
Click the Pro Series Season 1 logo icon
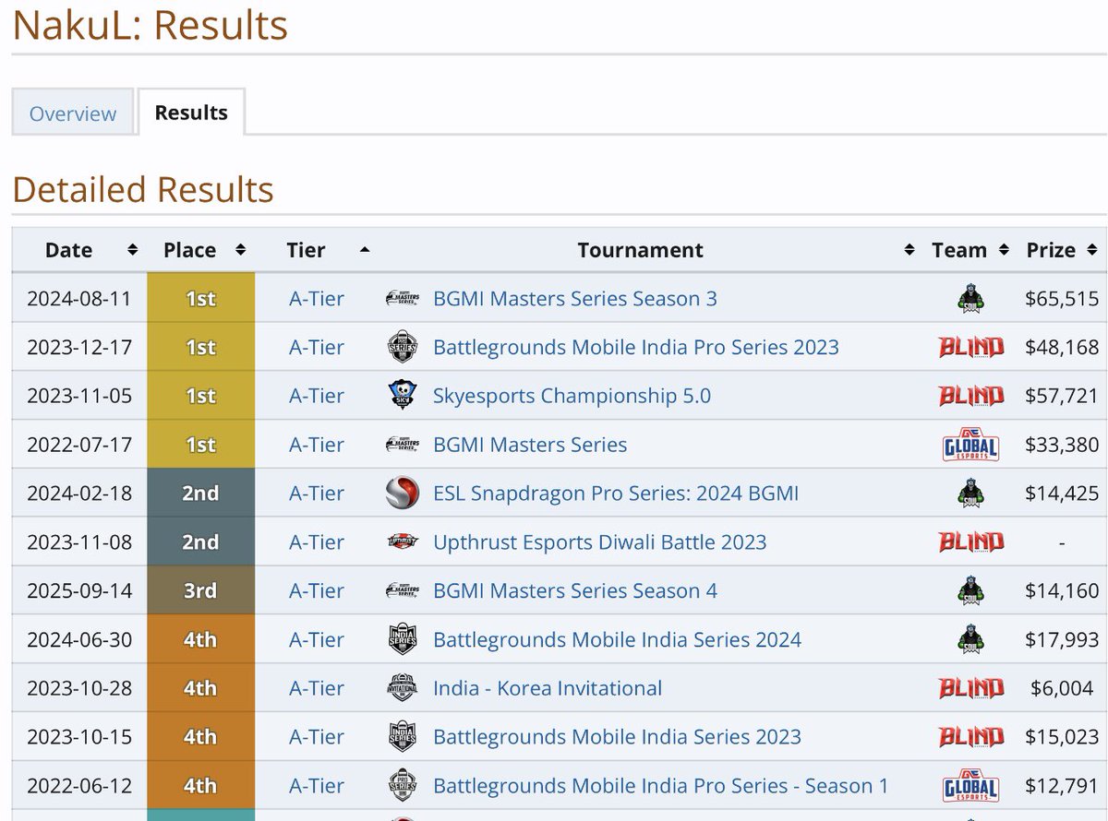(403, 786)
